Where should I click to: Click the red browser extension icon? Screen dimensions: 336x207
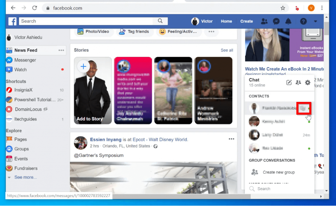pos(297,8)
